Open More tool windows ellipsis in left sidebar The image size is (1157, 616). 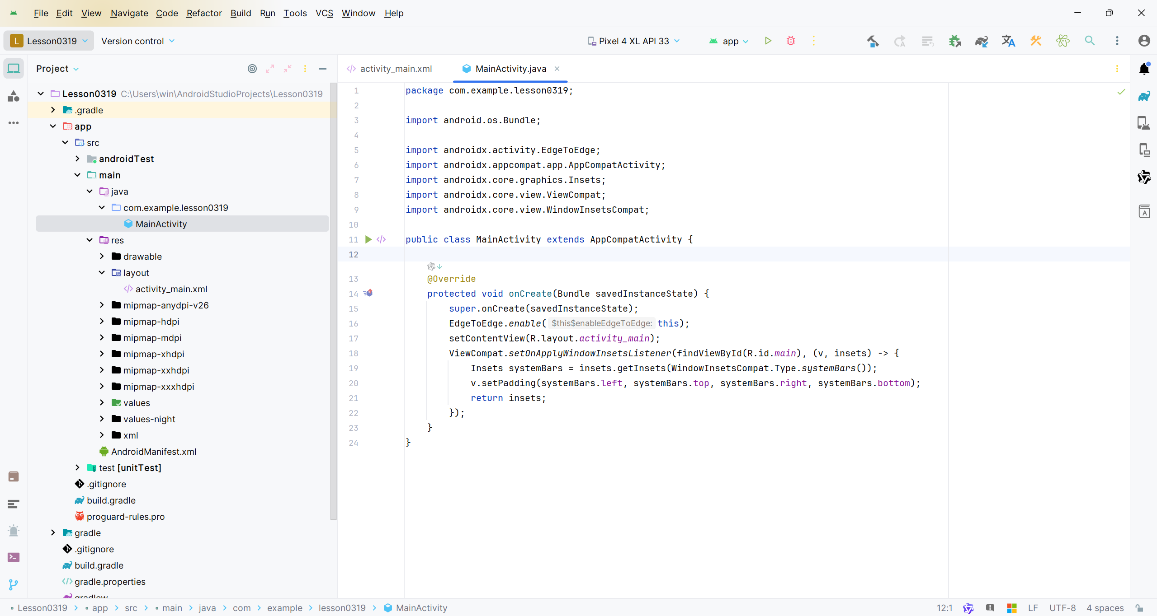[x=14, y=123]
